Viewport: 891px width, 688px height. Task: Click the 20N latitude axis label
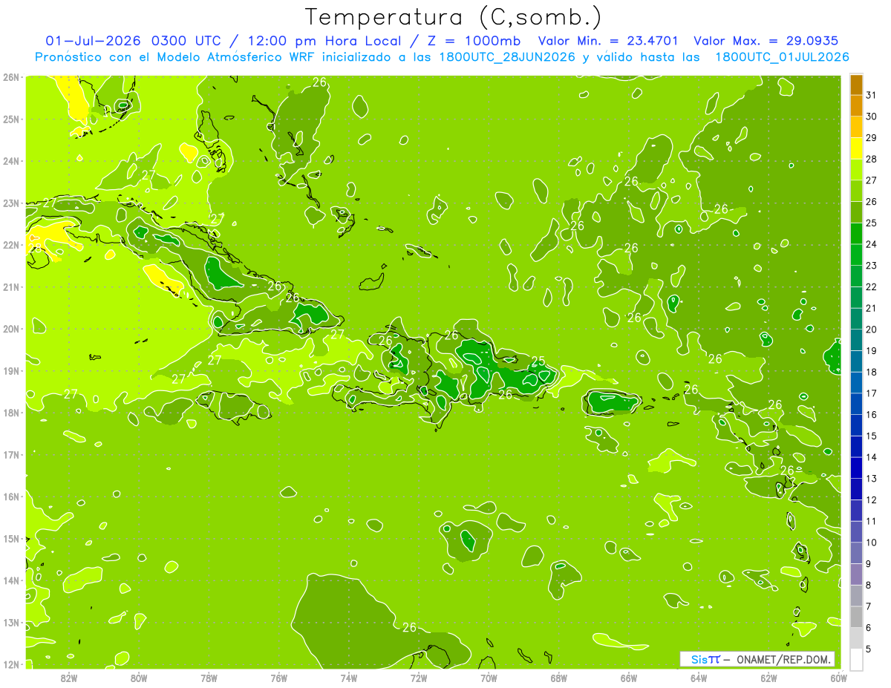pyautogui.click(x=10, y=329)
